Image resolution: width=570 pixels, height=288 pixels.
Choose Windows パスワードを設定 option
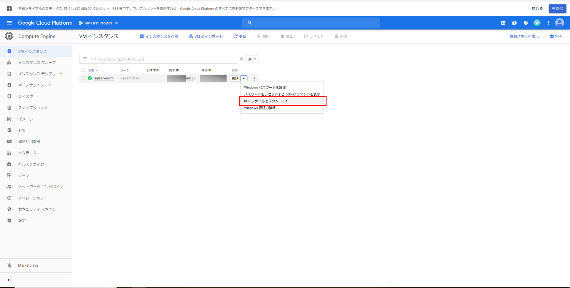[265, 87]
